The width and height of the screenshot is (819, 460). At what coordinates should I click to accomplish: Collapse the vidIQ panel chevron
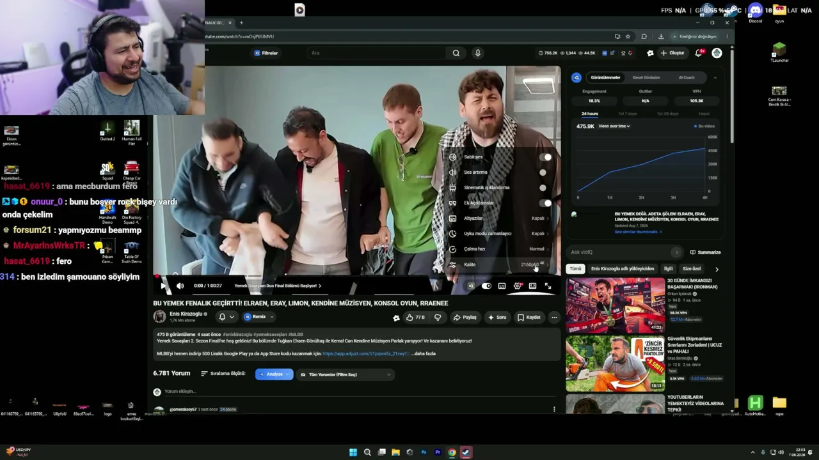click(715, 77)
